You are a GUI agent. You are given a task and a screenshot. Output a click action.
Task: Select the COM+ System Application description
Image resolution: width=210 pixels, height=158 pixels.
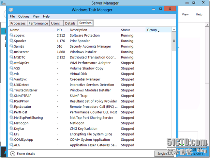click(x=90, y=140)
